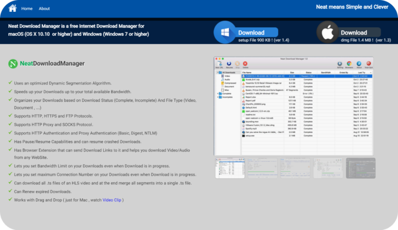Click the Report.pdf row in preview
This screenshot has width=398, height=230.
(x=307, y=101)
